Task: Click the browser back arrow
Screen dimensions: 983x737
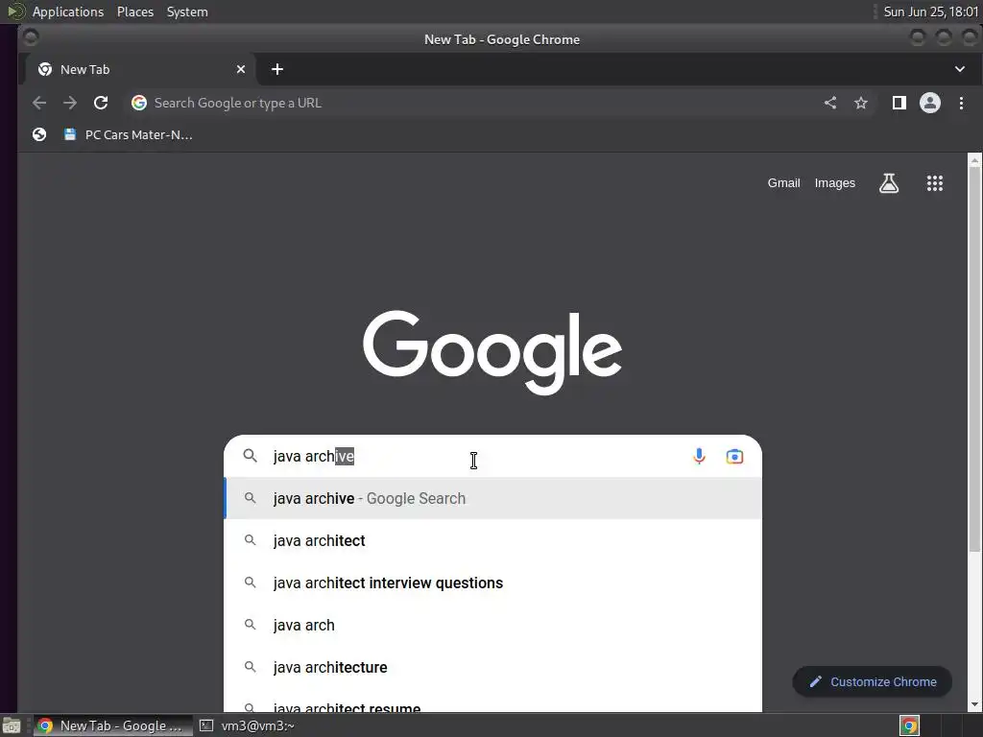Action: [x=38, y=103]
